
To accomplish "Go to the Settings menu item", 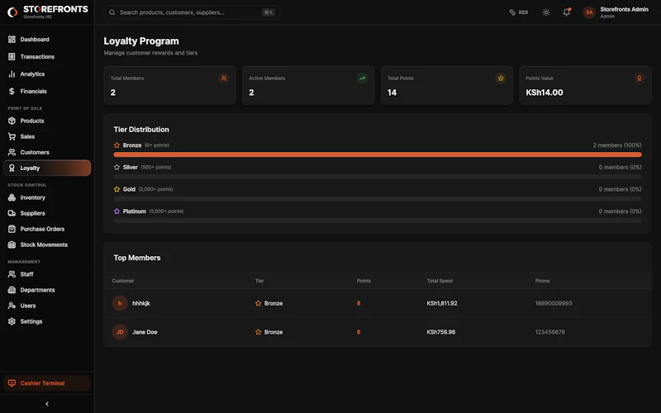I will point(47,321).
